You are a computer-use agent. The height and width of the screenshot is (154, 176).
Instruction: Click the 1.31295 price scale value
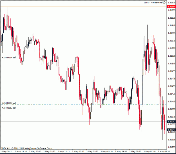coord(171,147)
